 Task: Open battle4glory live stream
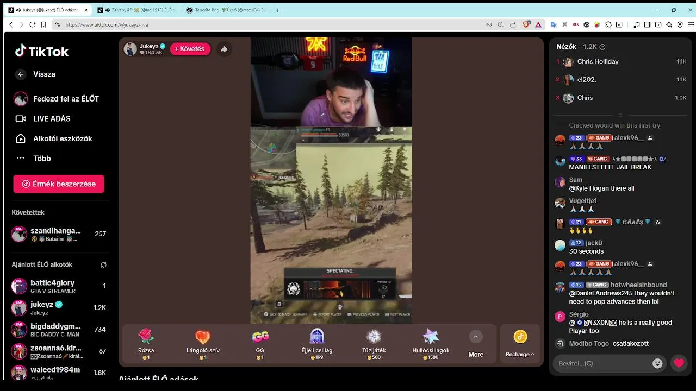click(59, 286)
